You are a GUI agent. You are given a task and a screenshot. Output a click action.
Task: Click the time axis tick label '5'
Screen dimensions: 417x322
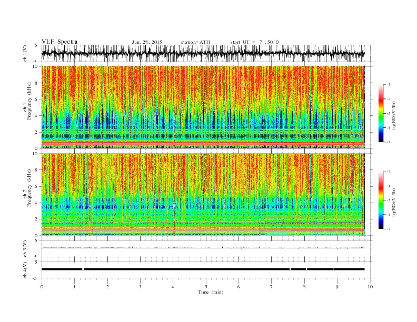click(x=206, y=287)
